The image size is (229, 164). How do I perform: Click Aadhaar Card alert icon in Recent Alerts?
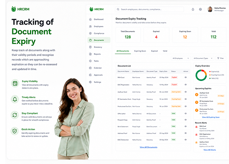[197, 142]
